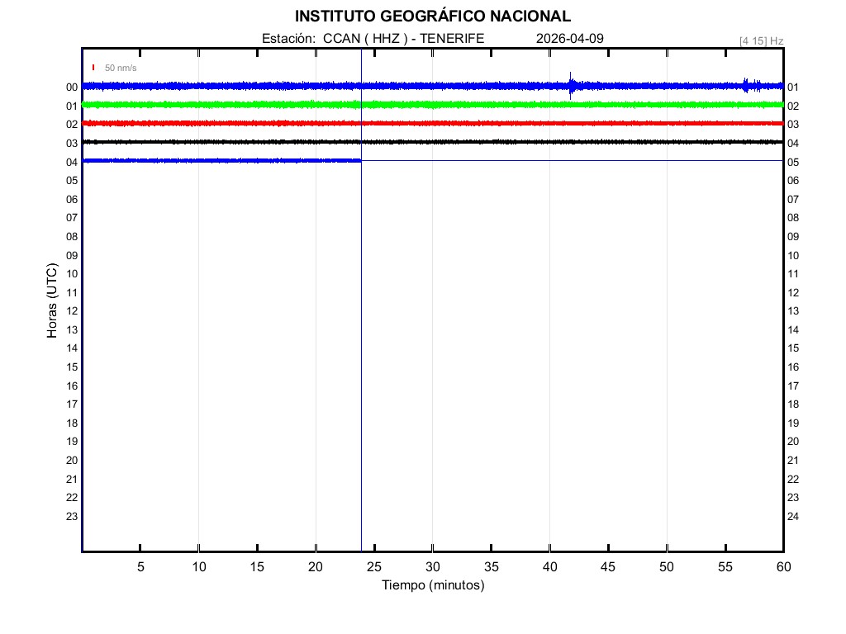
Task: Click the 'Tiempo (minutos)' x-axis label
Action: click(x=433, y=585)
